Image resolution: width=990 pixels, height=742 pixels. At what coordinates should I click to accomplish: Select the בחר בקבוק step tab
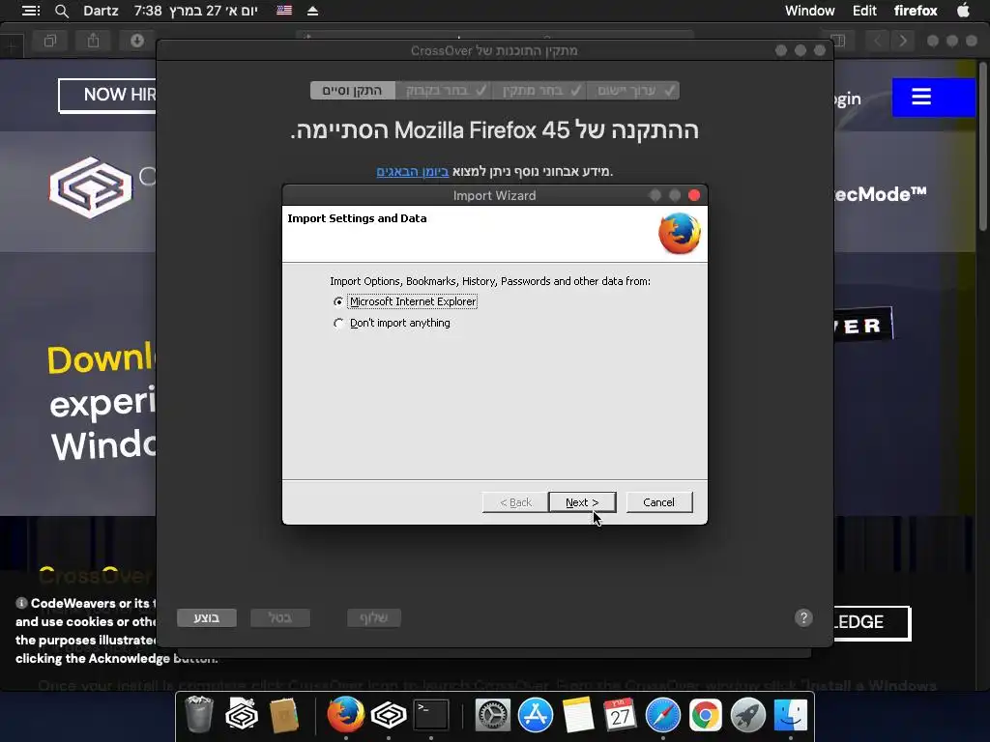point(443,90)
